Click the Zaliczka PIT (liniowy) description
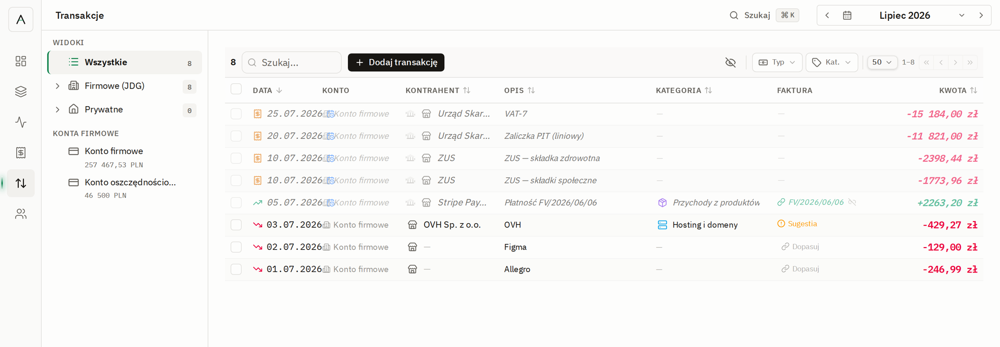 (544, 136)
